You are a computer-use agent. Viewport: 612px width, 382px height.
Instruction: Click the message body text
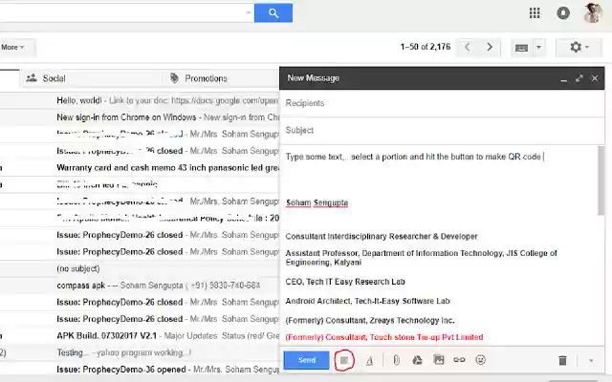coord(413,157)
